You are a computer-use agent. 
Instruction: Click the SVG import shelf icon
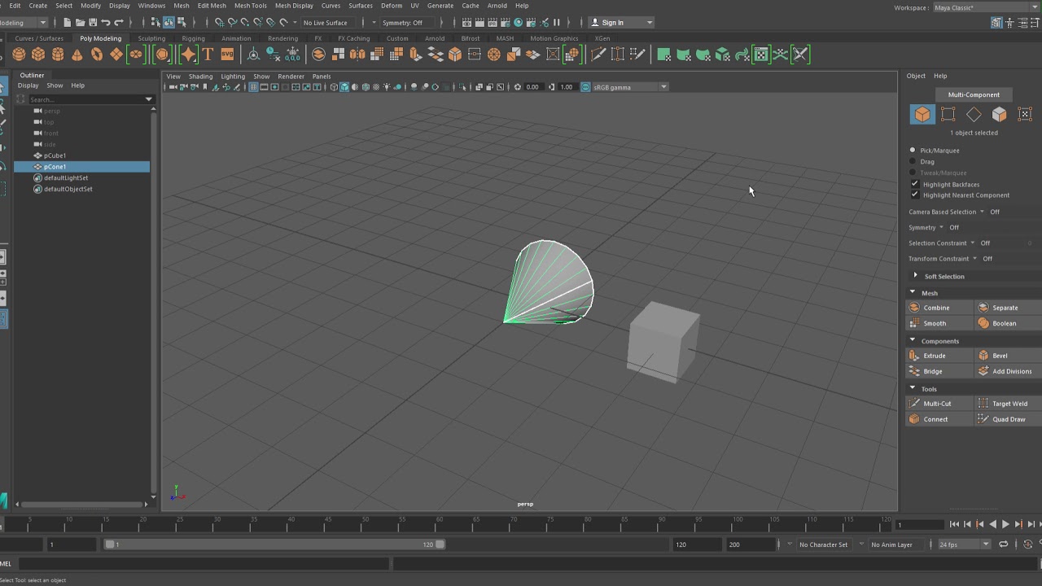click(227, 55)
